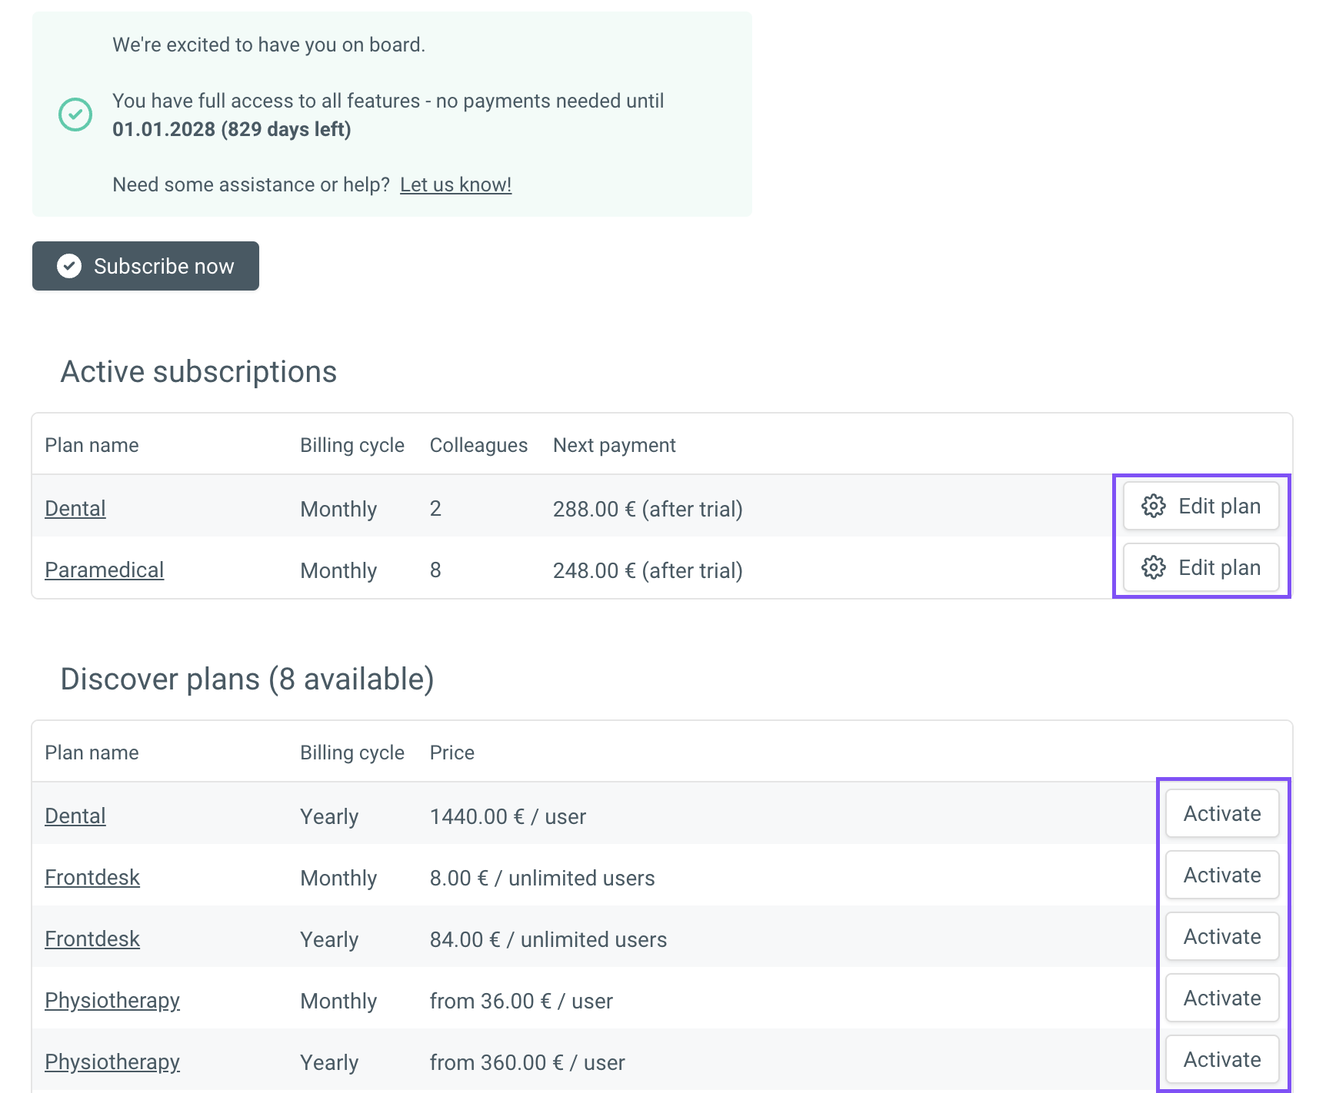Activate the monthly Frontdesk plan

pos(1221,875)
